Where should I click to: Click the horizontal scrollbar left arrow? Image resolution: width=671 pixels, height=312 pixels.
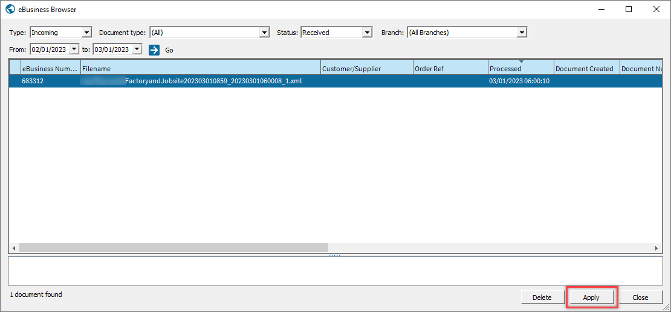pos(14,248)
